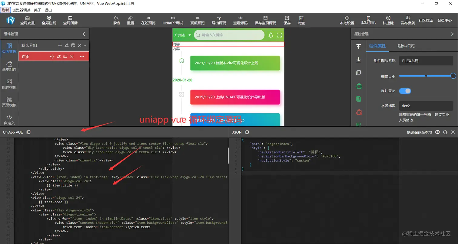This screenshot has width=458, height=244.
Task: Open 社区交流 community link
Action: tap(426, 20)
